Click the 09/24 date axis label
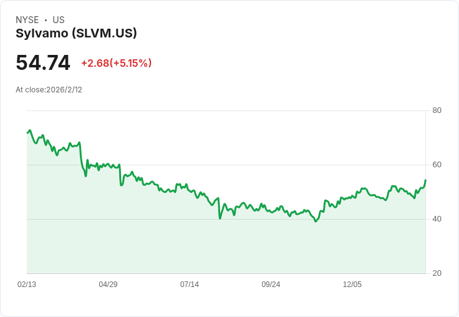 (271, 284)
